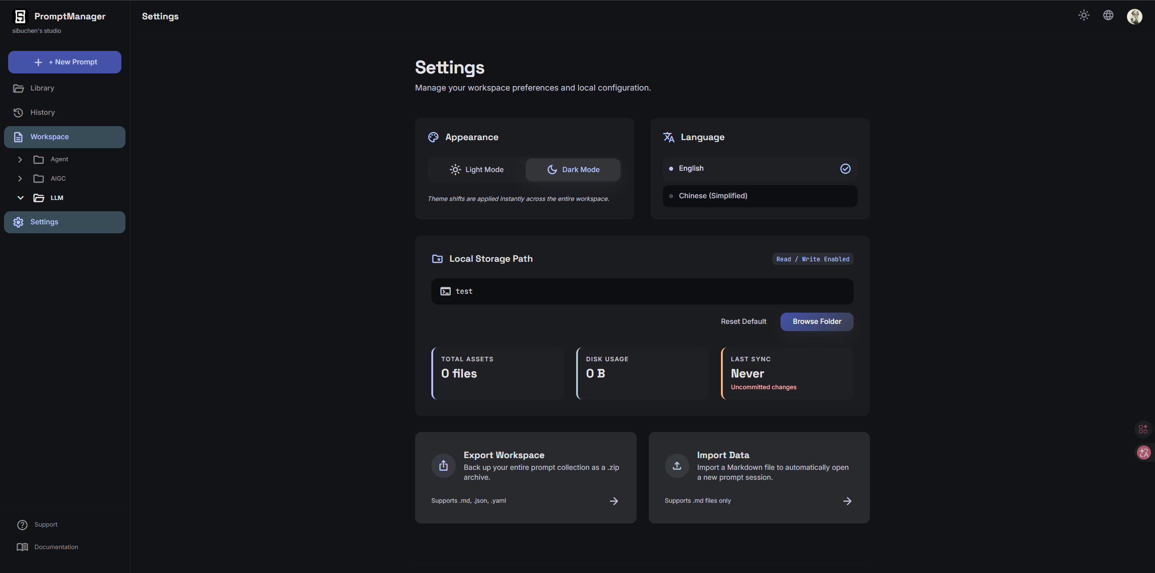Click the globe language icon in header
Screen dimensions: 1155x573
coord(1108,15)
